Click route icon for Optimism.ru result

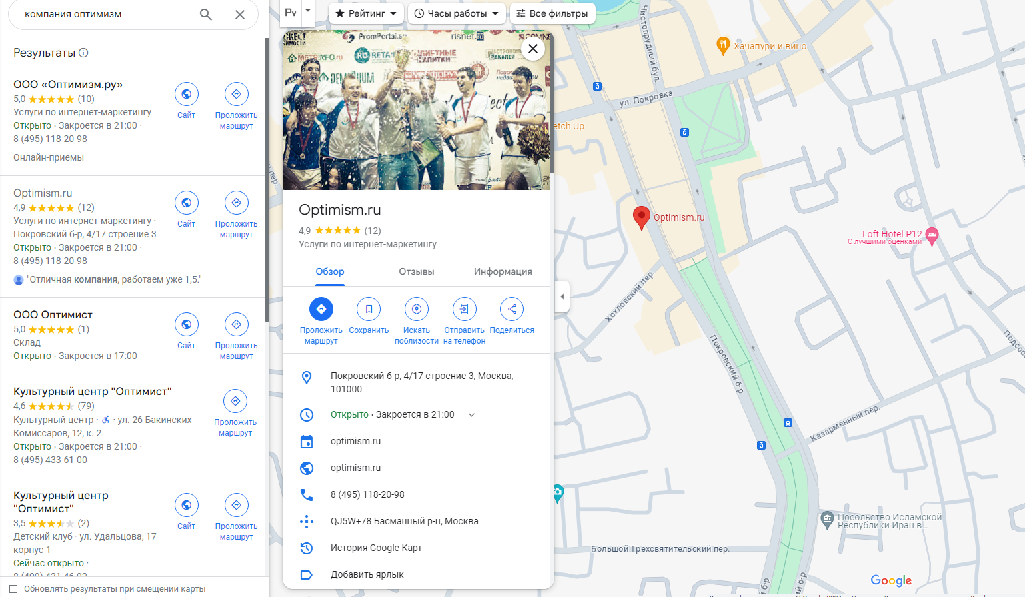click(x=236, y=203)
